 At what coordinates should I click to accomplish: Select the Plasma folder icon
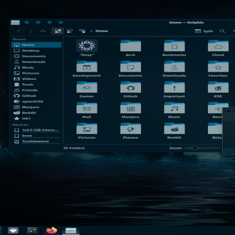[130, 129]
